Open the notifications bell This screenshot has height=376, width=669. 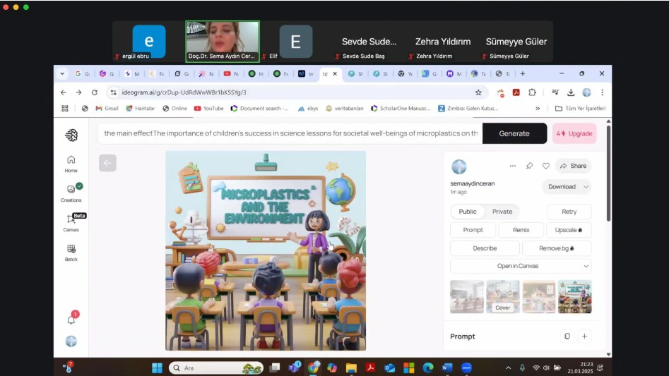coord(71,320)
